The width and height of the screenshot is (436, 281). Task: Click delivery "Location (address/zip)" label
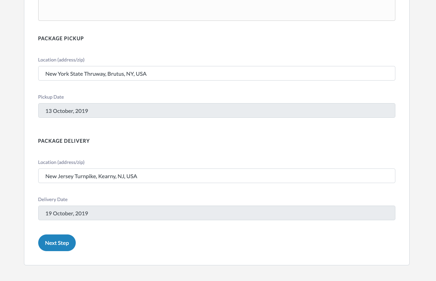[x=61, y=162]
